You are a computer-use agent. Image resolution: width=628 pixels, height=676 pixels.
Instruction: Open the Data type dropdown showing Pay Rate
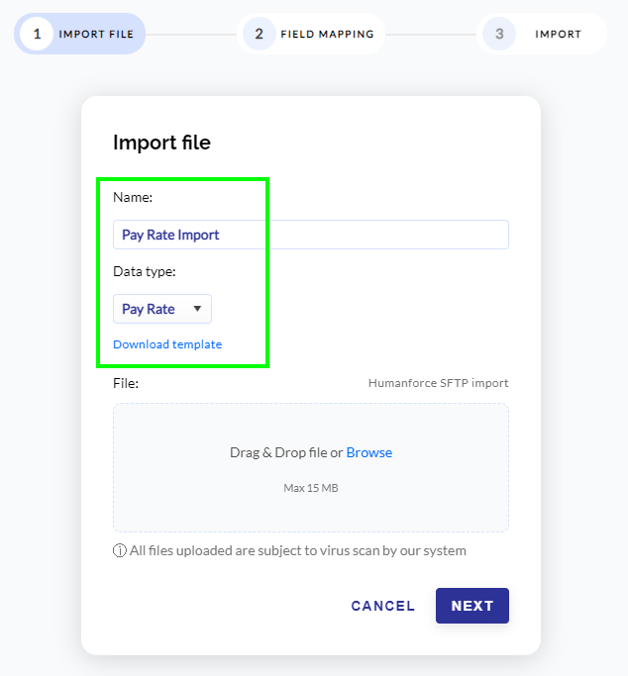(x=162, y=309)
